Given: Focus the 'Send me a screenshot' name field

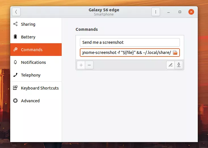Looking at the screenshot, I should [x=130, y=42].
